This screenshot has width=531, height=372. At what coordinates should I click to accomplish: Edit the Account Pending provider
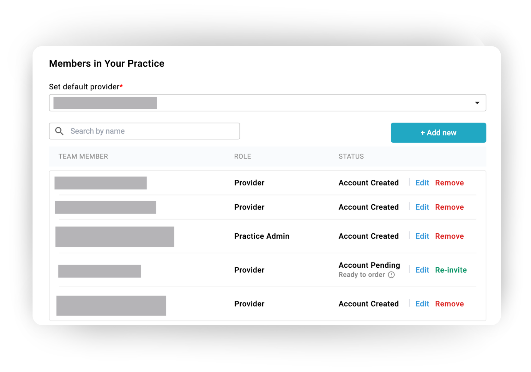pyautogui.click(x=422, y=270)
